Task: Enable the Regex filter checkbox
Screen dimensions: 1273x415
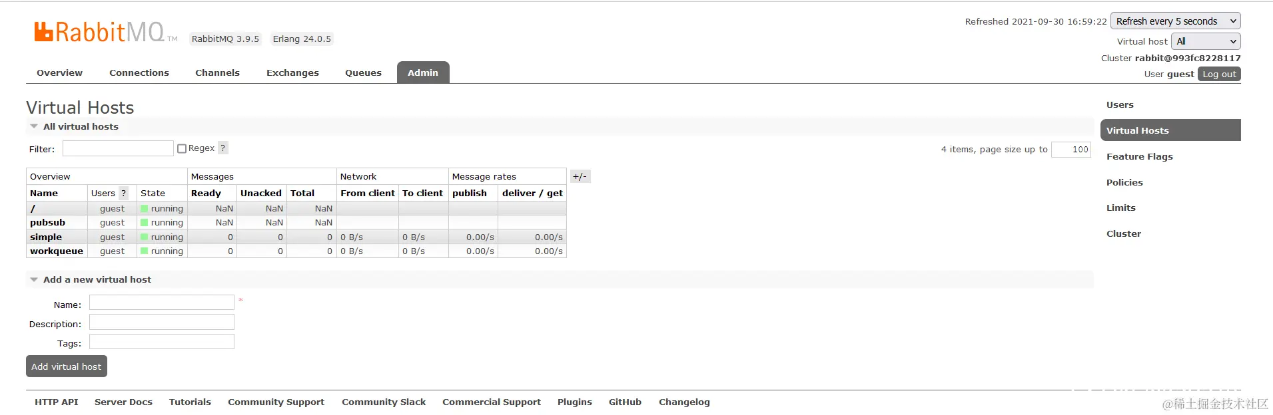Action: point(182,148)
